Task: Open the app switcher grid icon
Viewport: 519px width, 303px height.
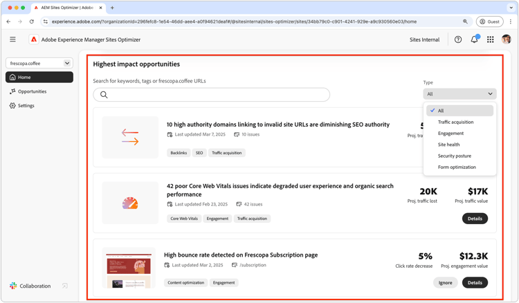Action: pos(490,39)
